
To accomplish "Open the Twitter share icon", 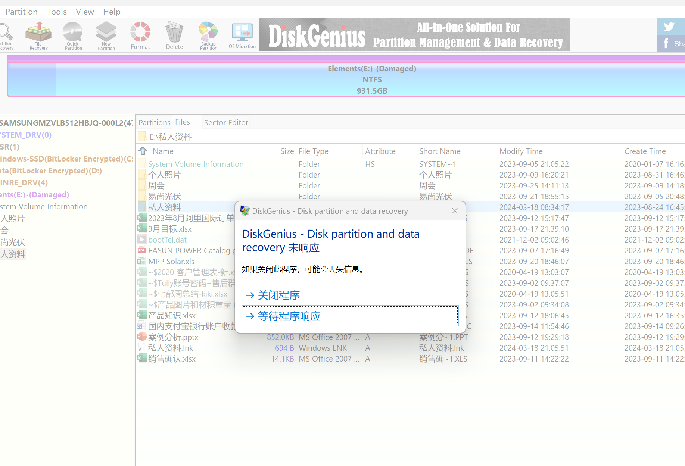I will 669,26.
